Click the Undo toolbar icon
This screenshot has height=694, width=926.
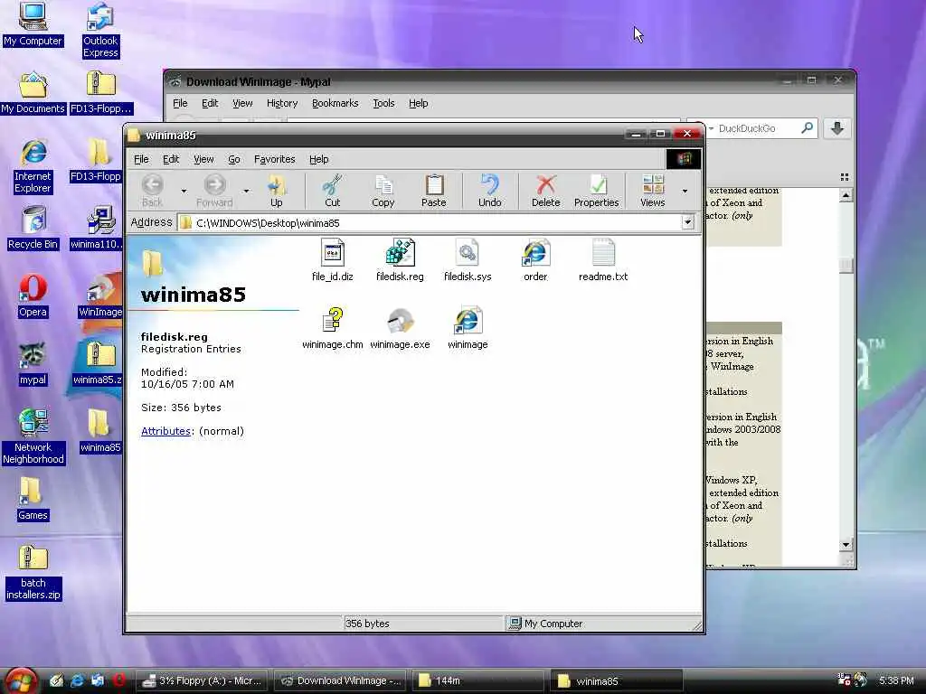click(x=489, y=191)
